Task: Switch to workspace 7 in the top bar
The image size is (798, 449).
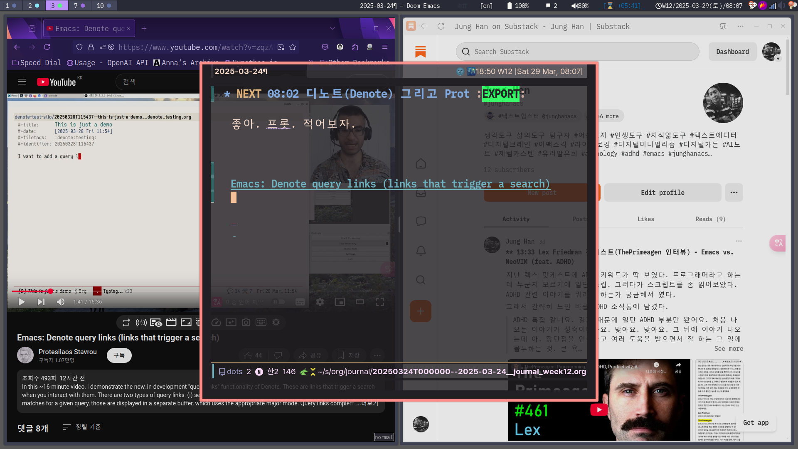Action: pos(79,5)
